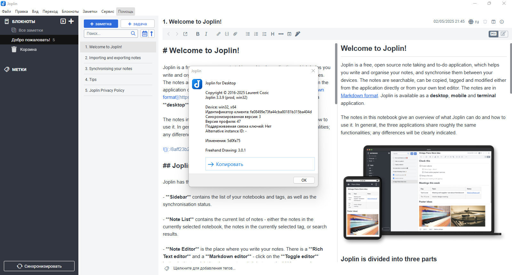The width and height of the screenshot is (512, 275).
Task: Click the devices screenshot image in preview
Action: coord(423,193)
